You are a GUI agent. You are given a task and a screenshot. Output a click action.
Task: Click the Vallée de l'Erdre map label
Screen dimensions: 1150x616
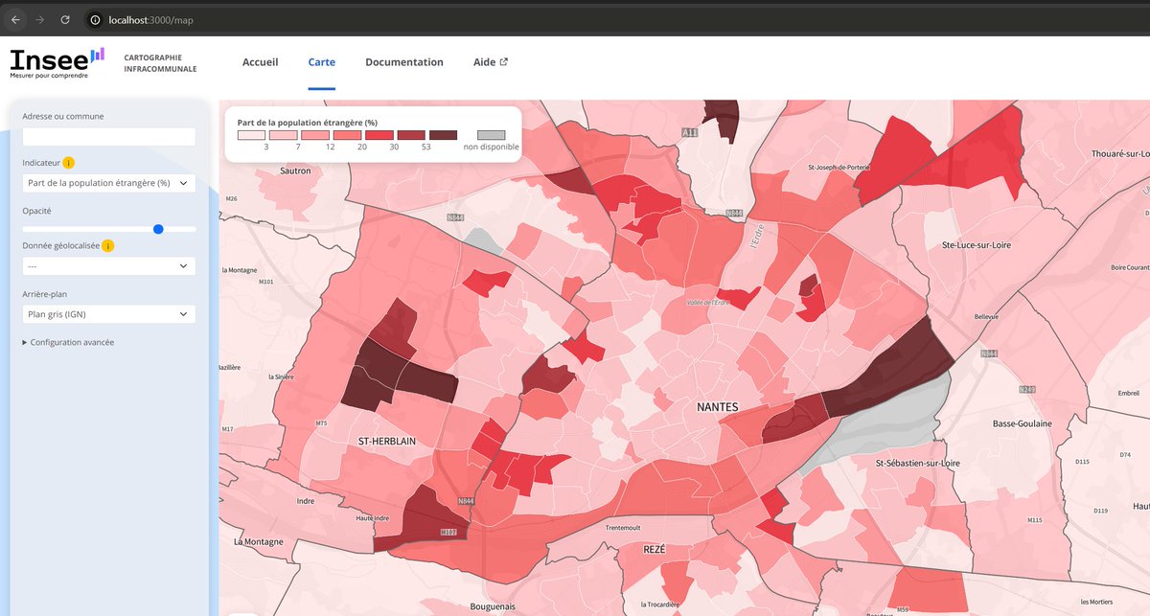coord(709,302)
